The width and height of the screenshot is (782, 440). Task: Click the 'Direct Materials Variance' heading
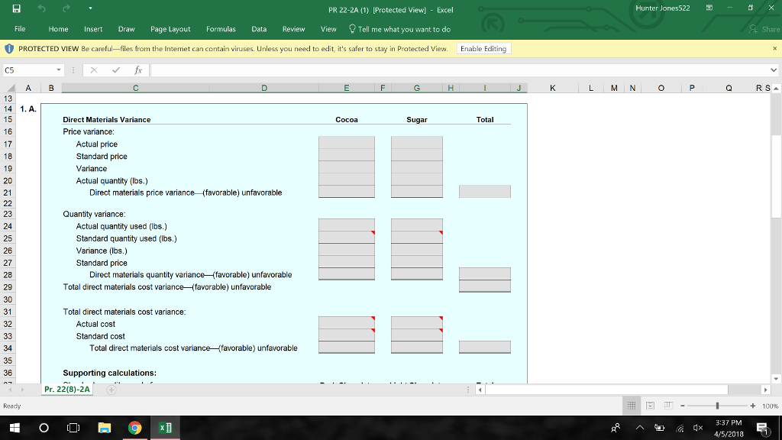107,120
